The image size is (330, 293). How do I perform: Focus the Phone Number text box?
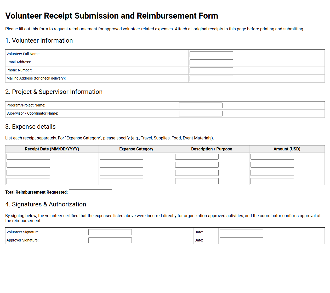click(x=211, y=70)
